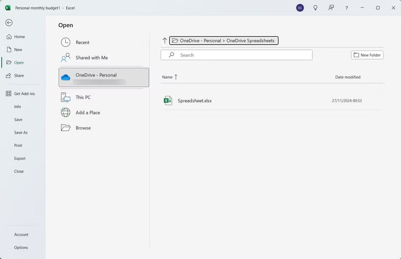
Task: Click the Shared with Me people icon
Action: 66,58
